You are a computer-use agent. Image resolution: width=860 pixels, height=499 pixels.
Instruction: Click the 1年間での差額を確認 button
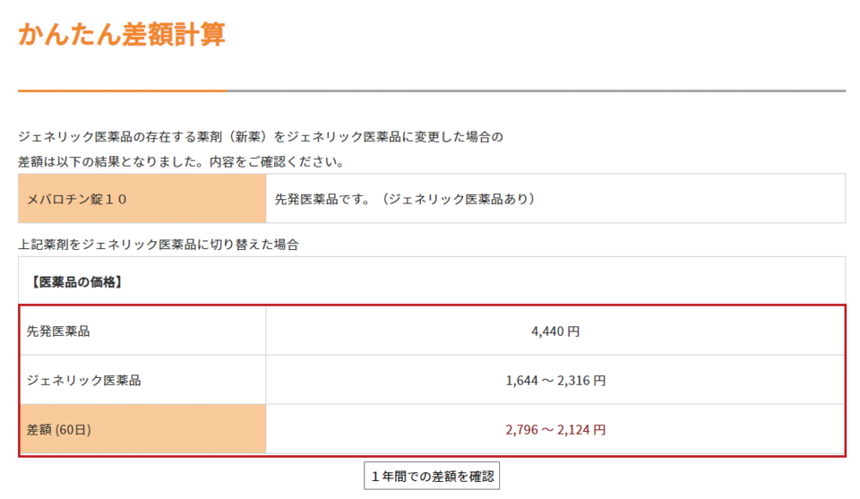pos(432,477)
